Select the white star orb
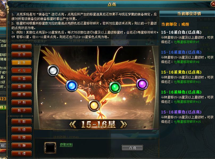Image resolution: width=215 pixels, height=159 pixels. click(53, 71)
